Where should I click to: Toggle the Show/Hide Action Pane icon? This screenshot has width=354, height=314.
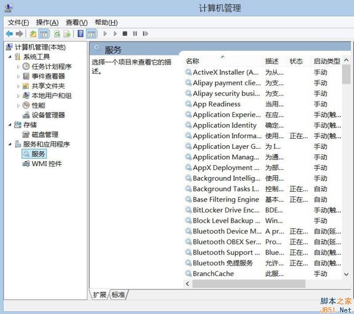[x=92, y=34]
